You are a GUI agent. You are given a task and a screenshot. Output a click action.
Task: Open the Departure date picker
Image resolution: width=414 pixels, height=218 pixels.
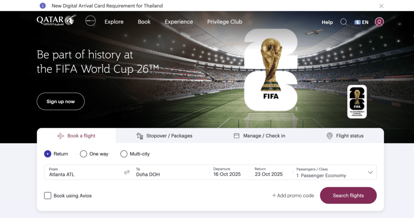(x=227, y=172)
